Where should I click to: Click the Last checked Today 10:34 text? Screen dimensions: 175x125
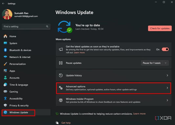coord(89,29)
